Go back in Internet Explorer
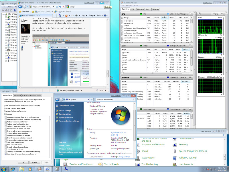229x172 pixels. pos(20,7)
